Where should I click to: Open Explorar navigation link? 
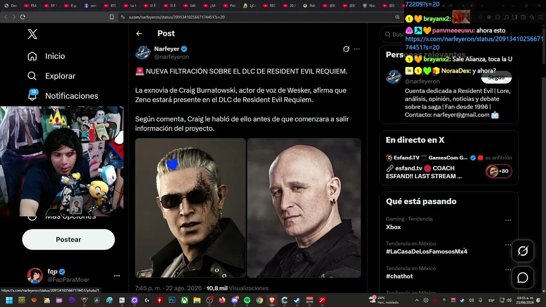(x=60, y=76)
